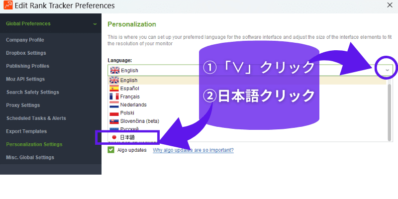The width and height of the screenshot is (398, 199).
Task: Click the French flag icon
Action: pos(114,97)
